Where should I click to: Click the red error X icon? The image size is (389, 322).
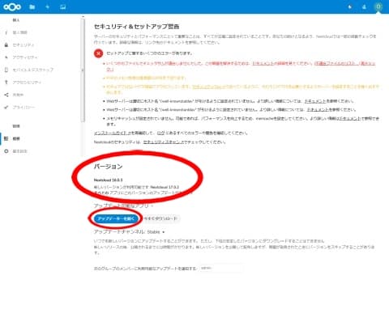[x=98, y=53]
